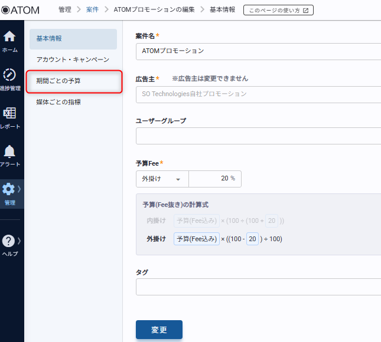The width and height of the screenshot is (381, 342).
Task: Open the Excel report icon
Action: 9,113
